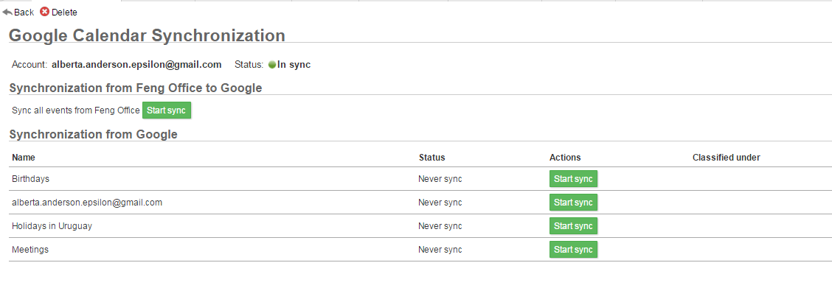The image size is (832, 302).
Task: Click the Name column header
Action: click(24, 158)
